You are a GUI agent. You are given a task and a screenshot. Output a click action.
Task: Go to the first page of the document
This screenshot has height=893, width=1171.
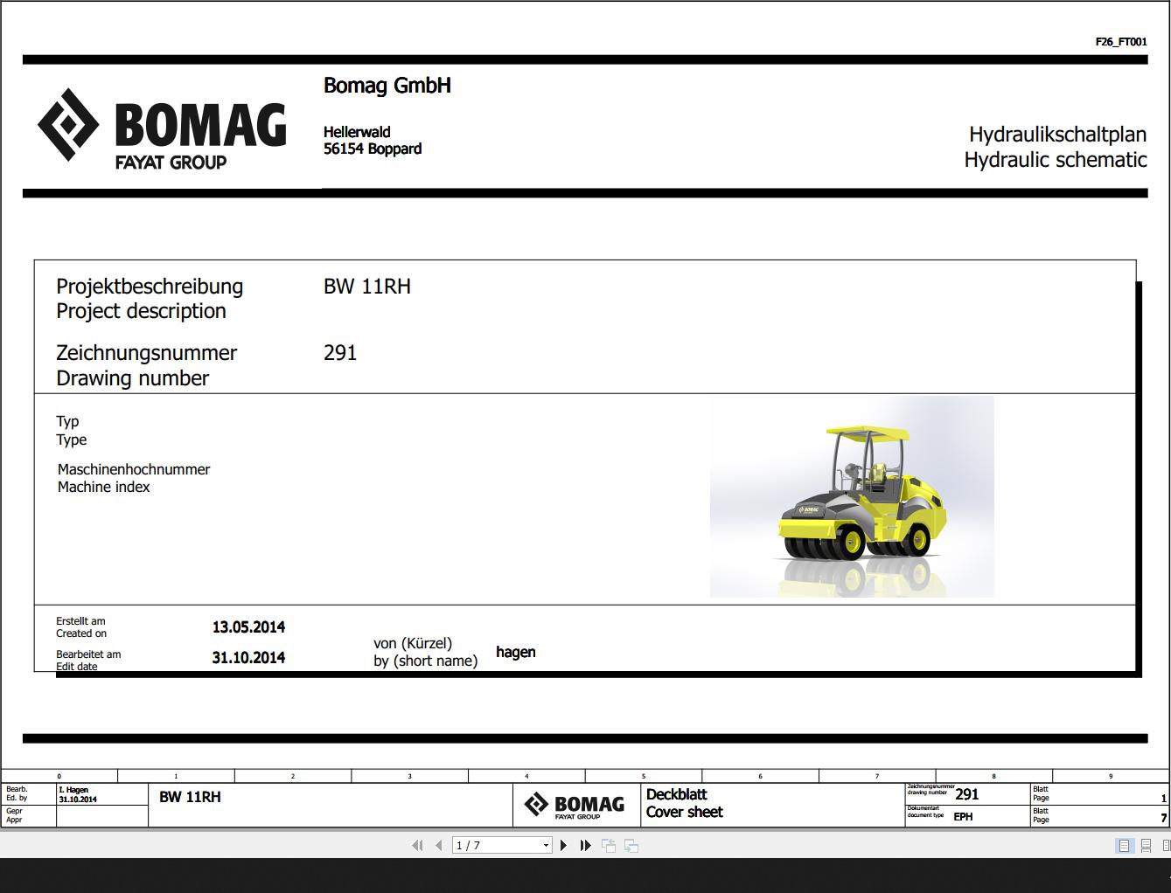418,845
